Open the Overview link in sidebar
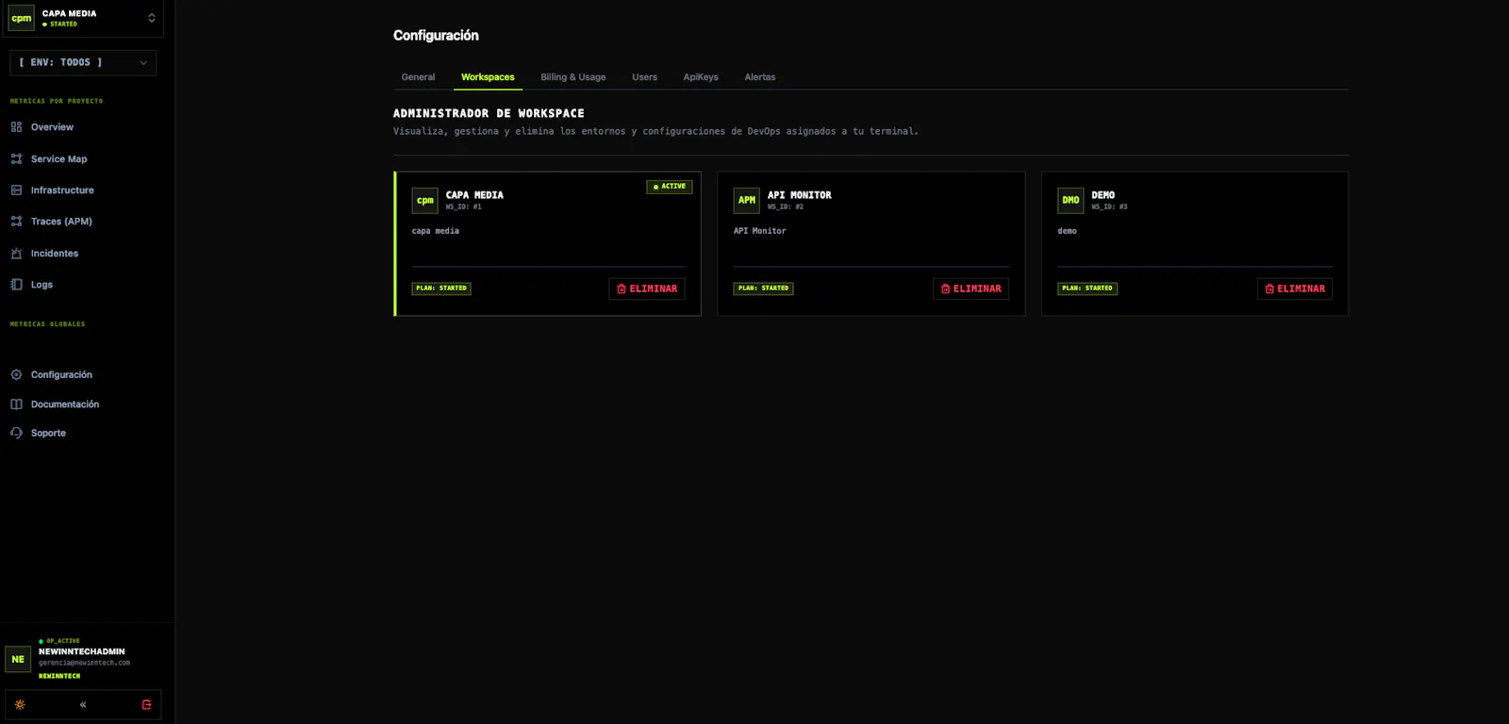 [52, 127]
